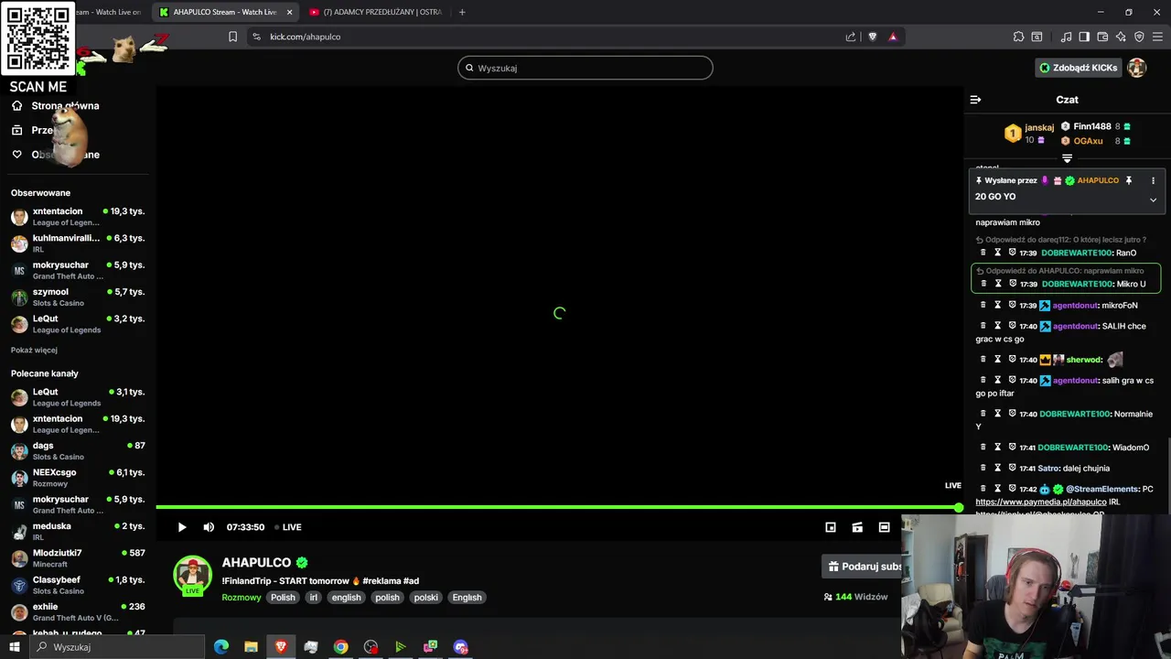1171x659 pixels.
Task: Open recommended channel NEEXcsgo
Action: pyautogui.click(x=78, y=478)
